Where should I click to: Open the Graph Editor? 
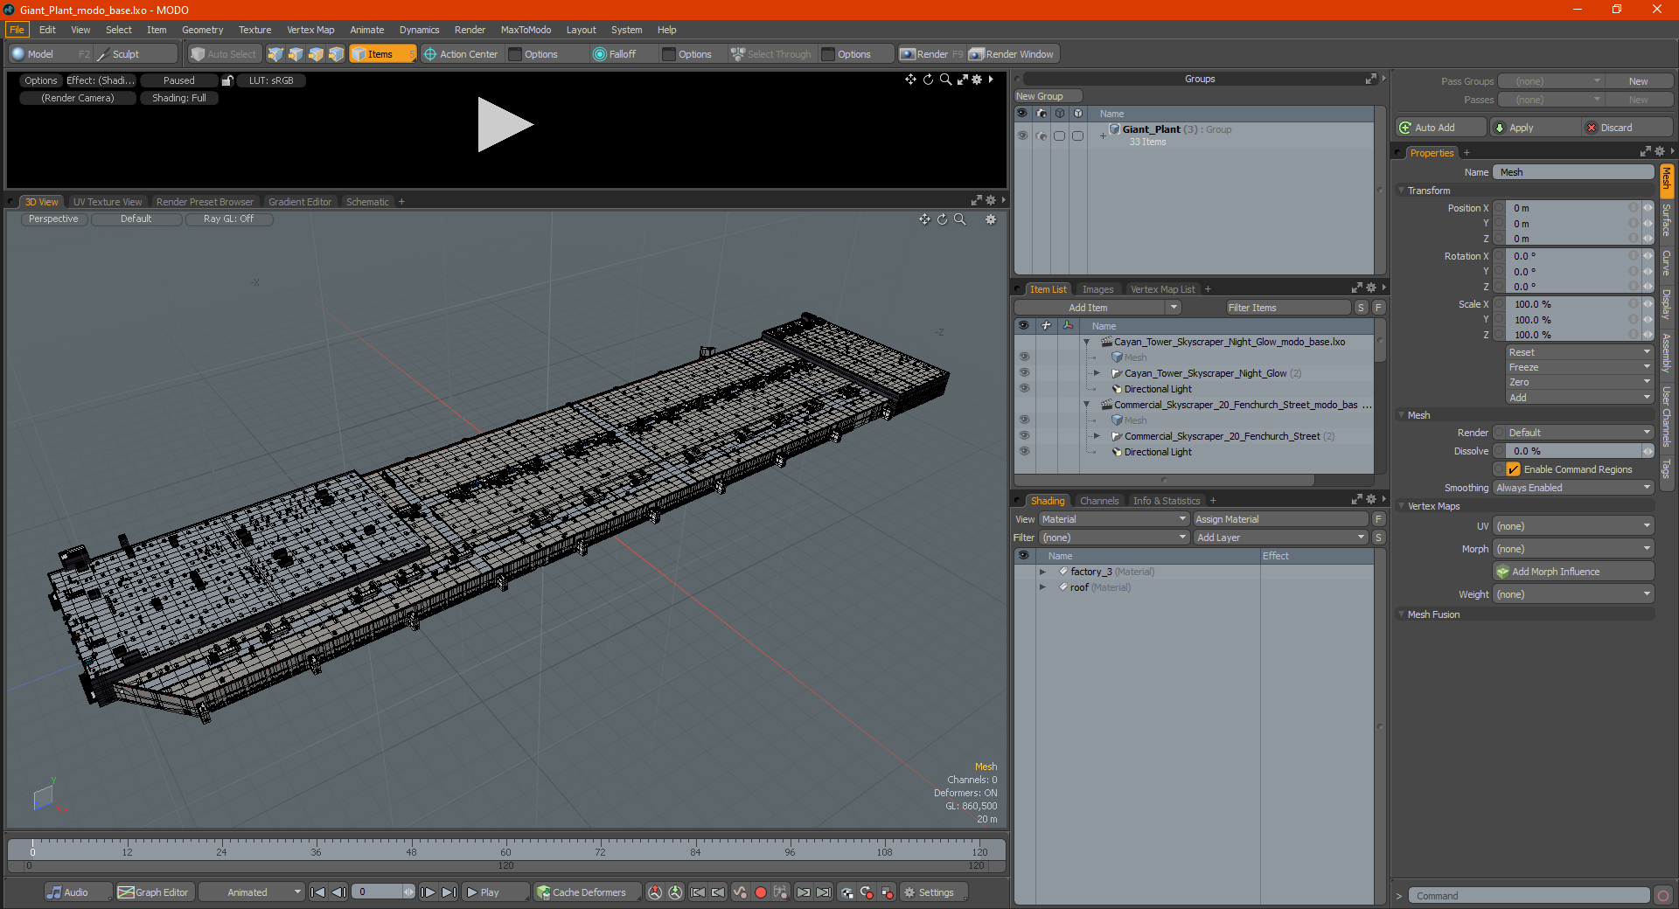[x=153, y=892]
